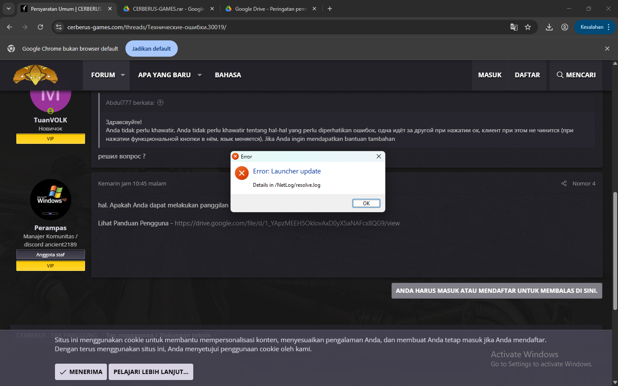Expand the APA YANG BARU dropdown
This screenshot has width=618, height=386.
199,75
